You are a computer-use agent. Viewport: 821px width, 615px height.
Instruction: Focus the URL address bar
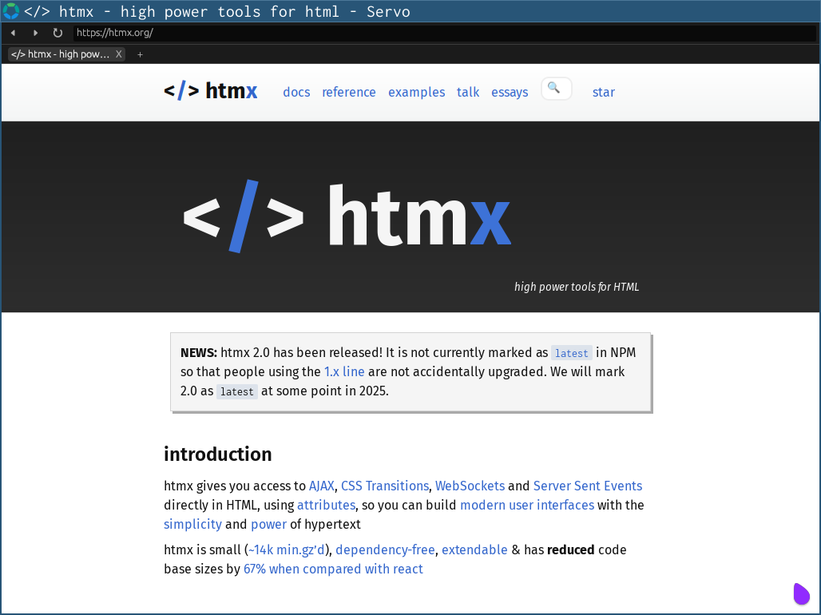click(444, 33)
